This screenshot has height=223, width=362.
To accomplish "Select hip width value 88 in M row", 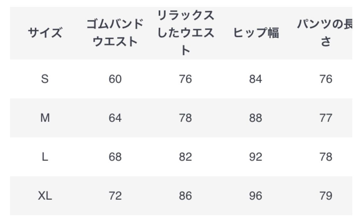I will point(256,118).
